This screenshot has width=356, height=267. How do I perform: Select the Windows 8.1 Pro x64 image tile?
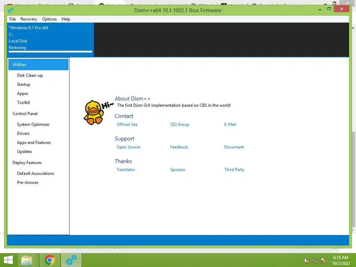[50, 39]
